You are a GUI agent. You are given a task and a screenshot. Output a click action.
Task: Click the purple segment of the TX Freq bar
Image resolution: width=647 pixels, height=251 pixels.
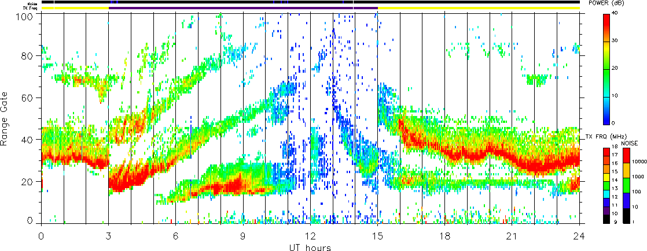pyautogui.click(x=243, y=8)
